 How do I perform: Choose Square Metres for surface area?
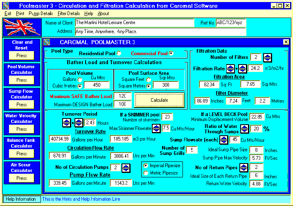149,86
